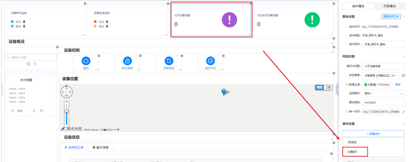Click the 刷新数据 refresh icon
Viewport: 414px width, 162px height.
pos(169,61)
